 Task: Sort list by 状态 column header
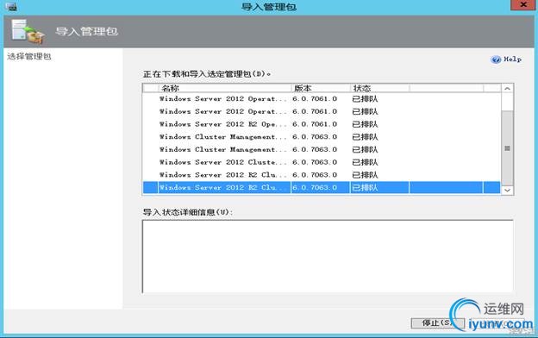[379, 88]
